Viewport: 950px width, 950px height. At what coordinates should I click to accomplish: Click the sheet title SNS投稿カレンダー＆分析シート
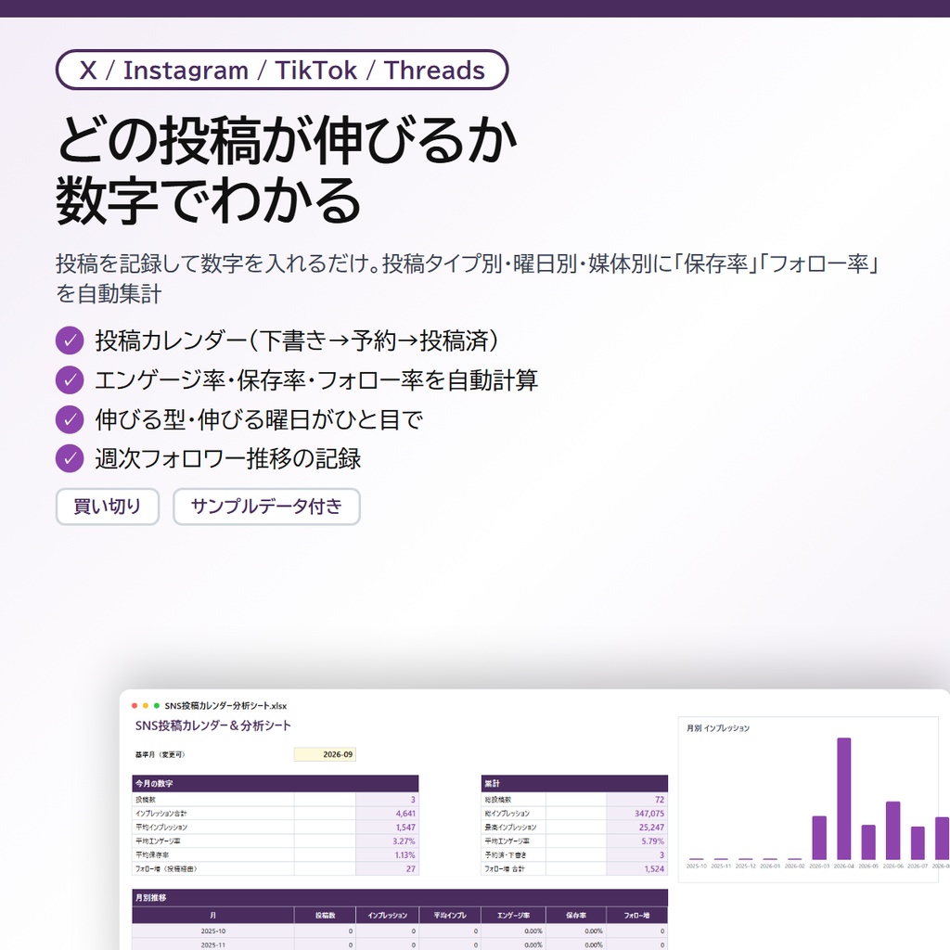212,725
